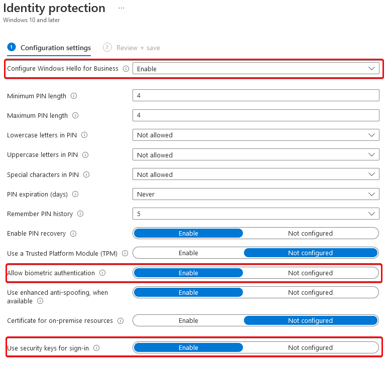The image size is (389, 374).
Task: Open Configure Windows Hello for Business dropdown
Action: 256,69
